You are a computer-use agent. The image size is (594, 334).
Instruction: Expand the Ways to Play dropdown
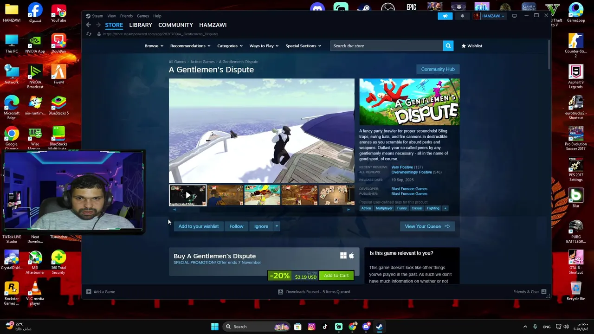coord(264,46)
